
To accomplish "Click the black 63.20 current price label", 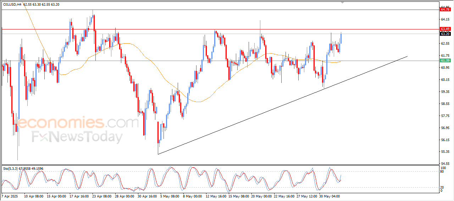I will pos(445,34).
